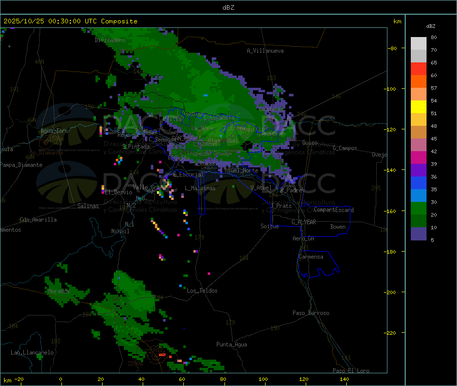Viewport: 457px width, 386px height.
Task: Click the 'Pampa_Diamante' label
Action: click(21, 165)
